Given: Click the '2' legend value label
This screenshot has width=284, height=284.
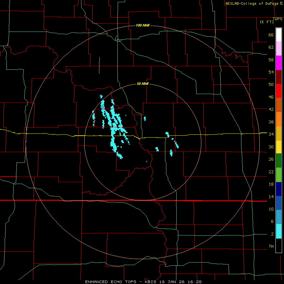Looking at the screenshot, I should point(272,234).
